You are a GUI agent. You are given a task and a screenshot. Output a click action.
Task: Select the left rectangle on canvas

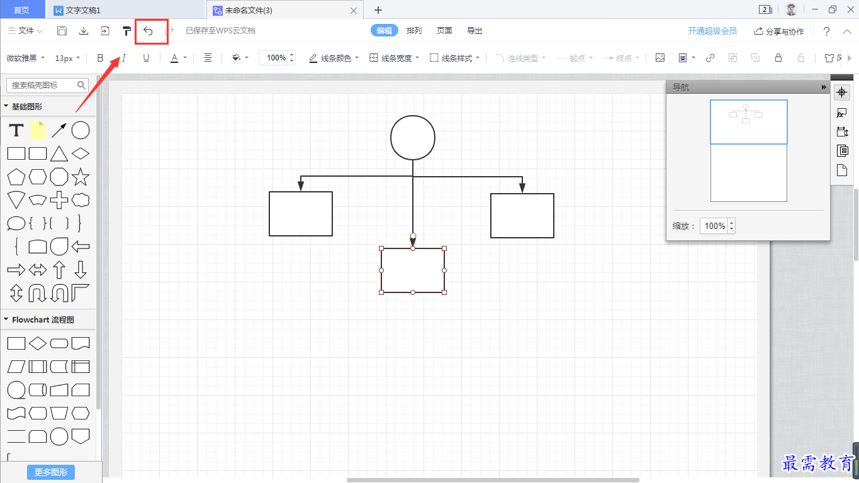tap(301, 214)
